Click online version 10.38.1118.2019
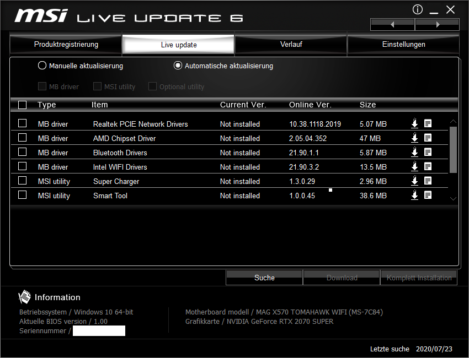This screenshot has width=469, height=358. click(x=315, y=124)
